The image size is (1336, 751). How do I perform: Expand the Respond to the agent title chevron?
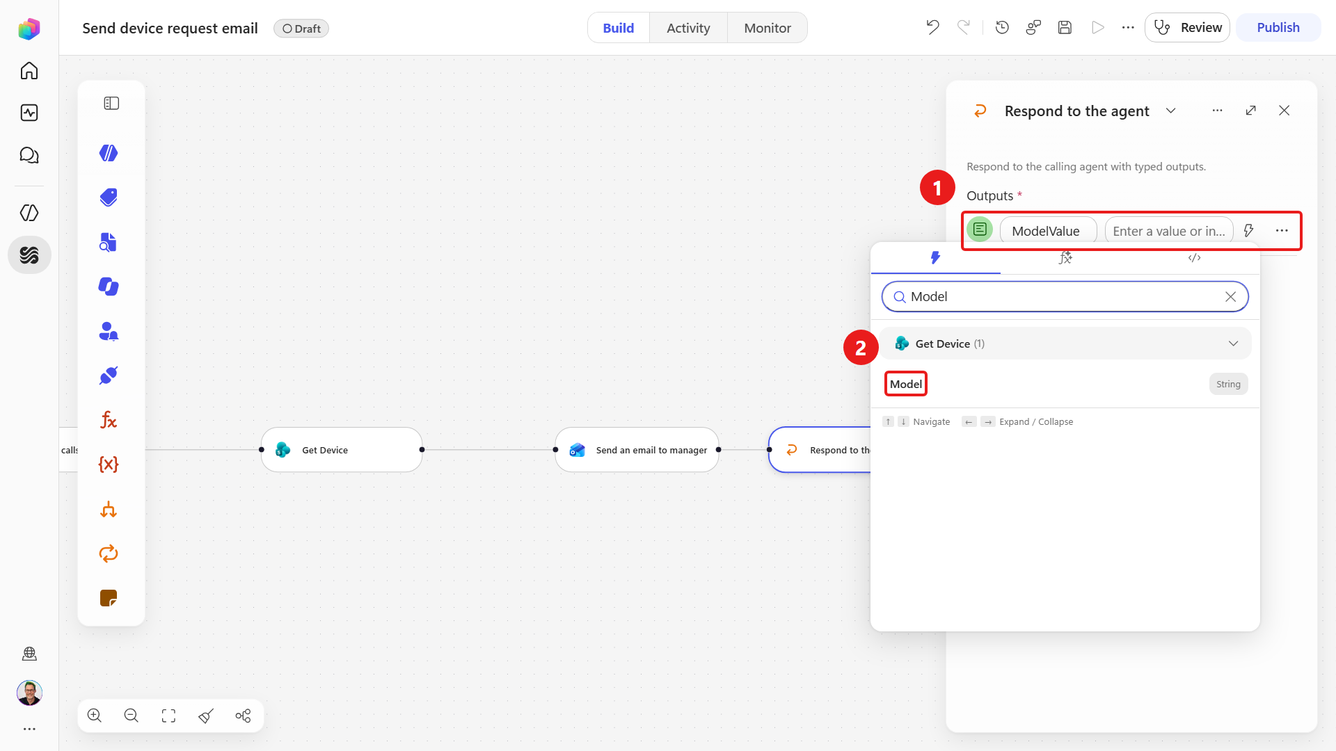point(1171,111)
